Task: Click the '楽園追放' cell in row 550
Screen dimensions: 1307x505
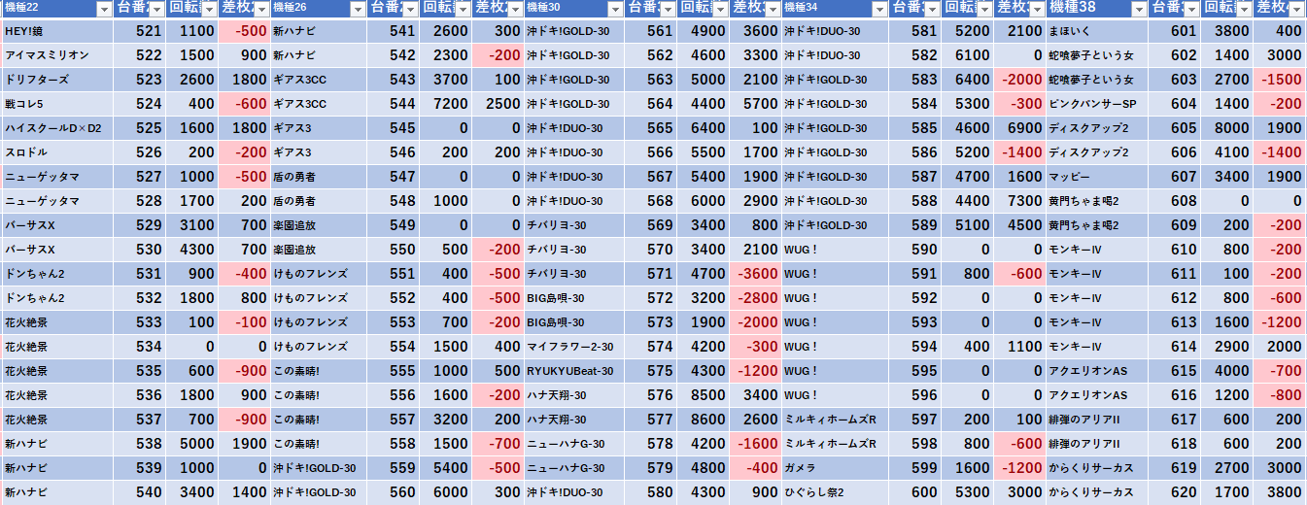Action: point(320,250)
